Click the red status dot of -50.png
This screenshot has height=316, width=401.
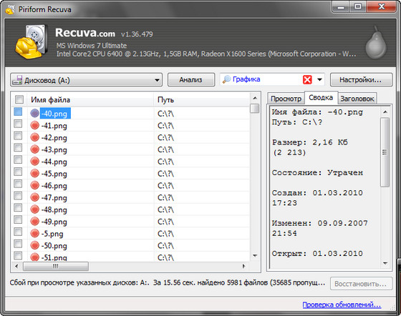point(34,245)
